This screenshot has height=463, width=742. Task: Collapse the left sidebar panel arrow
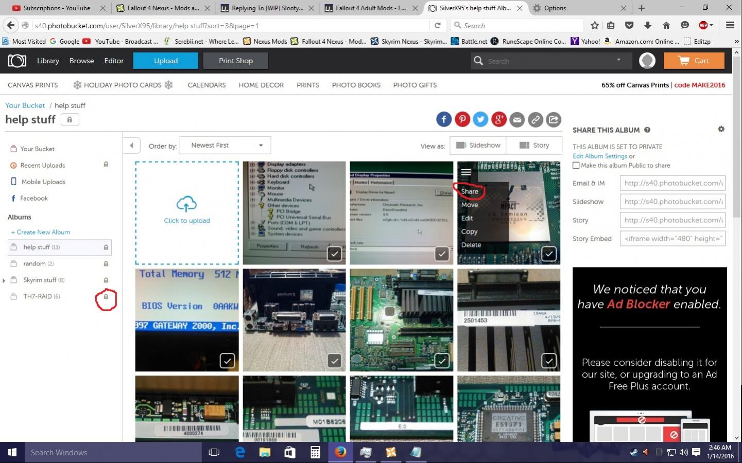click(x=132, y=146)
